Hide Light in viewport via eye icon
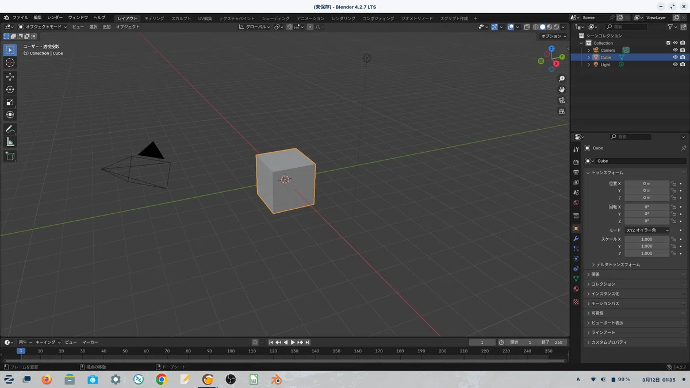Screen dimensions: 690x388 [676, 64]
